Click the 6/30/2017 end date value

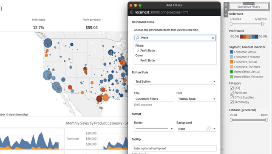pyautogui.click(x=261, y=19)
